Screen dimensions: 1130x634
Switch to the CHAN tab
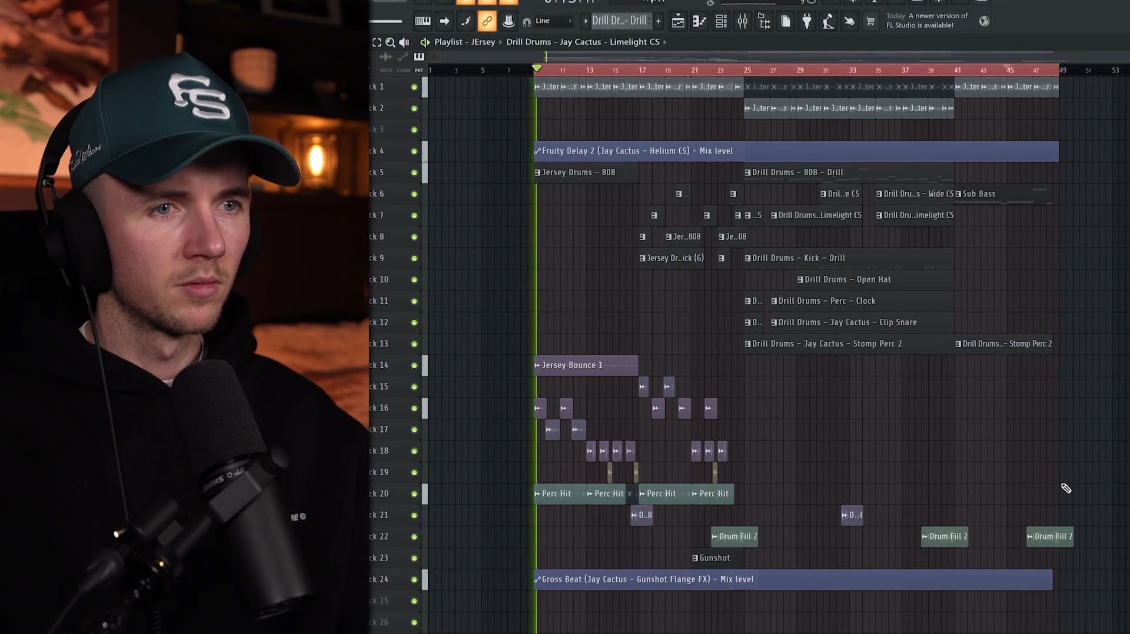click(404, 71)
